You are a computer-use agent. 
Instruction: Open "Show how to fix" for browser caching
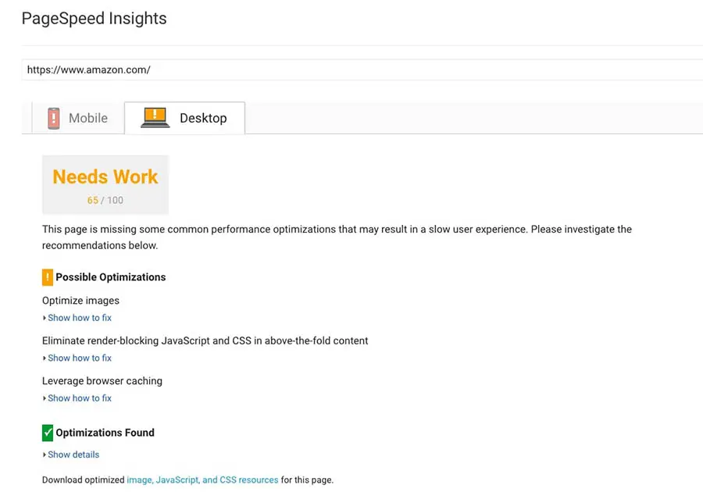coord(80,398)
